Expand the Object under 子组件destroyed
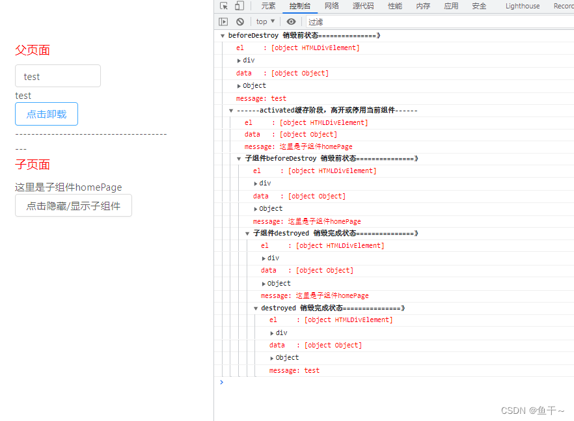This screenshot has height=421, width=574. point(264,284)
